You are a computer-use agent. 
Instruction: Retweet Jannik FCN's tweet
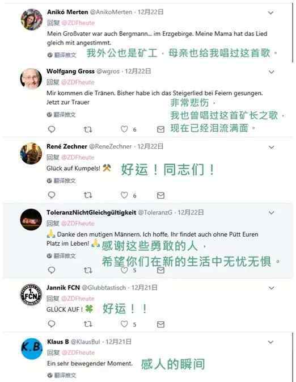click(88, 324)
